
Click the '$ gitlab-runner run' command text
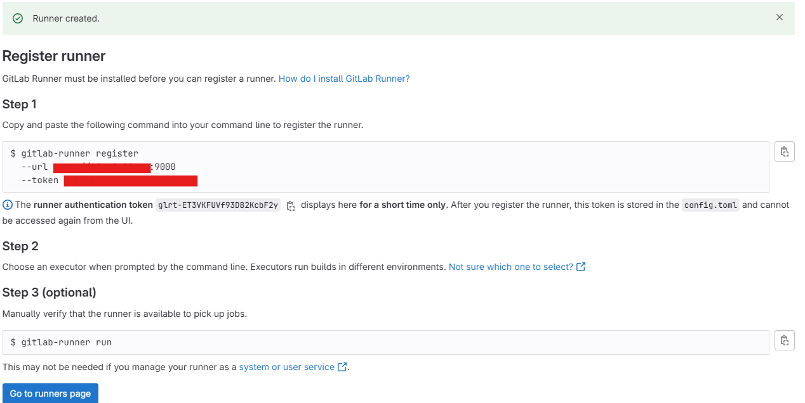[61, 342]
